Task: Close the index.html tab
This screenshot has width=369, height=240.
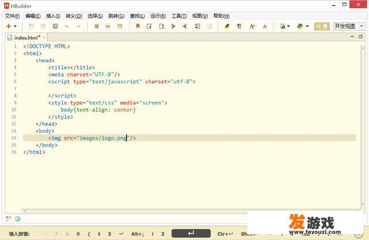Action: coord(44,37)
